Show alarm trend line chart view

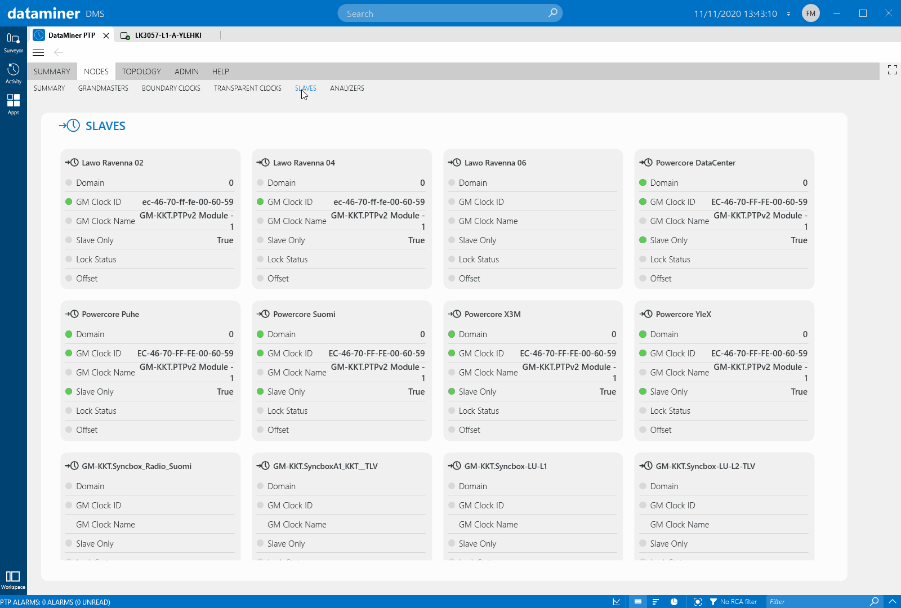(617, 602)
